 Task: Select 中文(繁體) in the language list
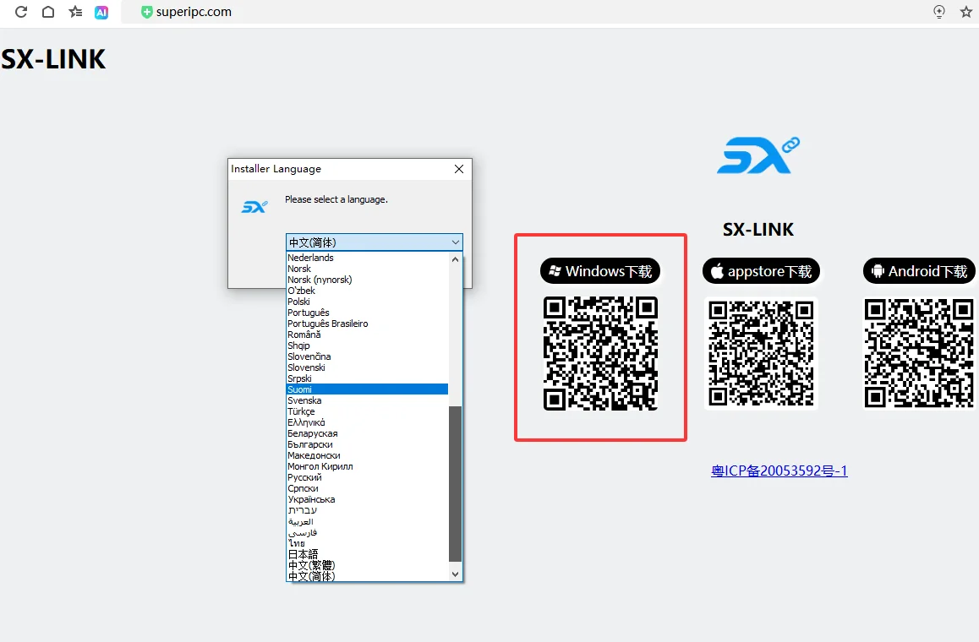pyautogui.click(x=367, y=565)
